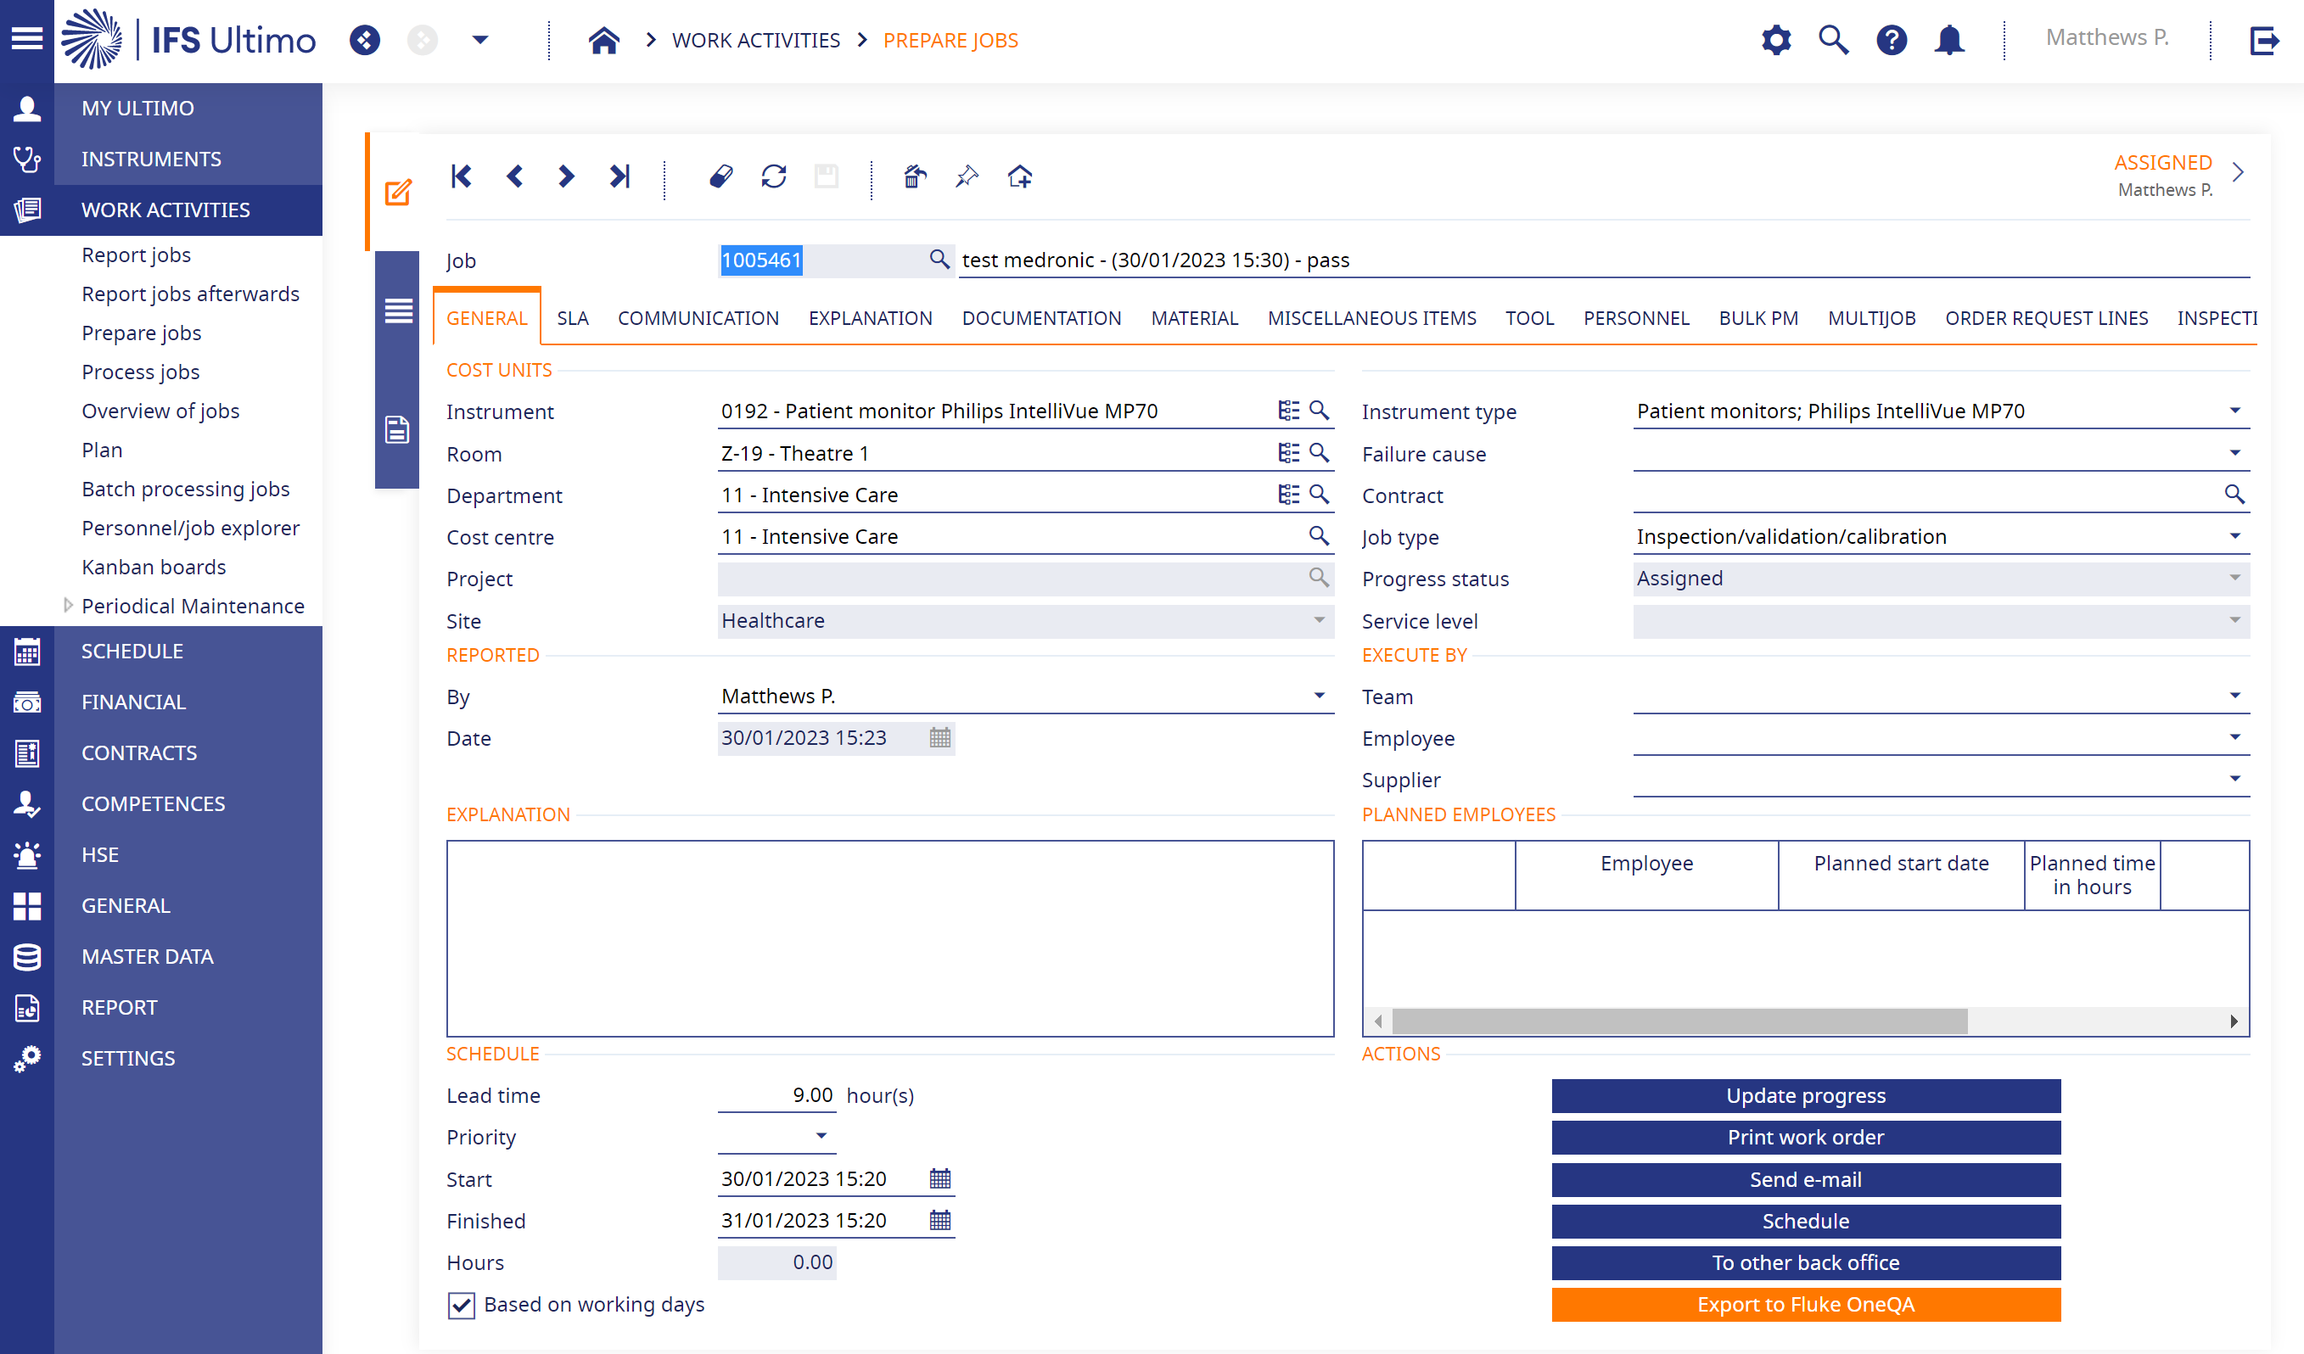This screenshot has height=1354, width=2304.
Task: Open the list view icon on side strip
Action: pos(398,311)
